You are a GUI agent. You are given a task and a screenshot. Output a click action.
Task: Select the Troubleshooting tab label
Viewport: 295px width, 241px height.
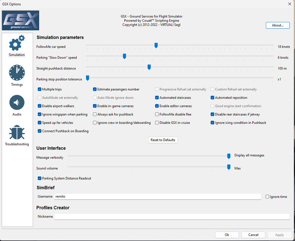tap(17, 144)
